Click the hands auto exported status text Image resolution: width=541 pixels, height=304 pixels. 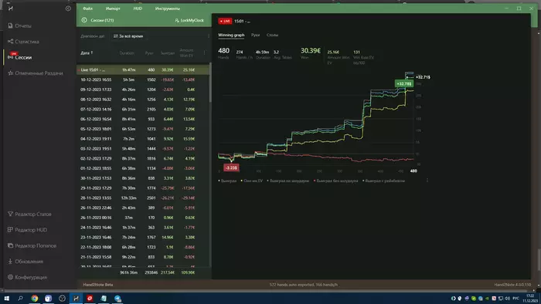click(304, 285)
